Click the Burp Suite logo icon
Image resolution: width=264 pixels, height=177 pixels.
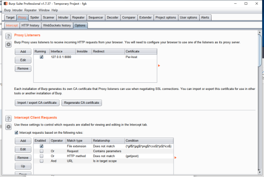(x=6, y=3)
